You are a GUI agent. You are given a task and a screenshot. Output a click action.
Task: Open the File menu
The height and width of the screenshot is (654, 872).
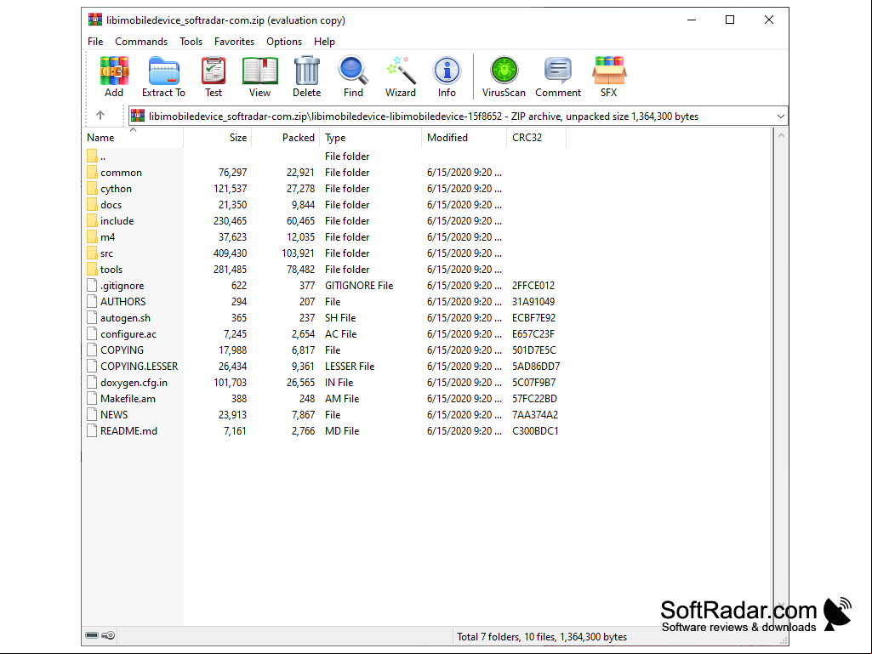pyautogui.click(x=95, y=42)
